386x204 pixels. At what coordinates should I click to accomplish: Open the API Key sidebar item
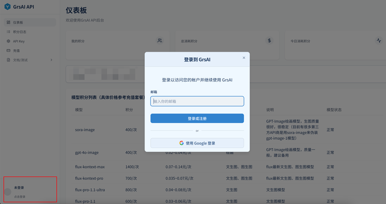pyautogui.click(x=30, y=41)
